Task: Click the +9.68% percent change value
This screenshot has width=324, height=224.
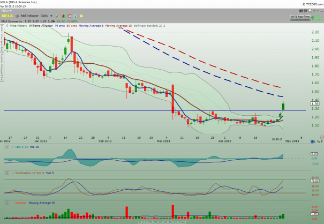Action: tap(72, 21)
